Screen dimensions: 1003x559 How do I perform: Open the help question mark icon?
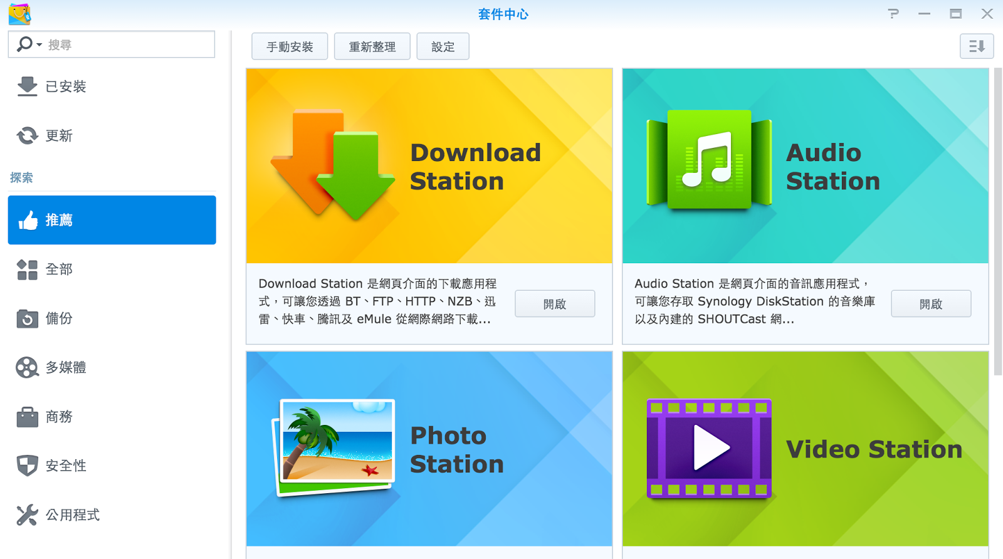[x=893, y=14]
